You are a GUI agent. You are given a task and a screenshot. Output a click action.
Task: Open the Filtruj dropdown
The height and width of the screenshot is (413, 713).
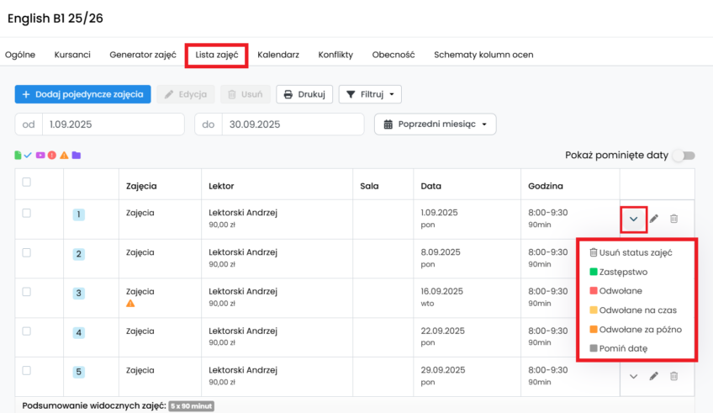click(x=370, y=94)
